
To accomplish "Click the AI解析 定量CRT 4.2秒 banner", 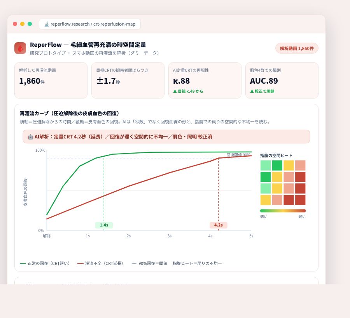I will [166, 137].
